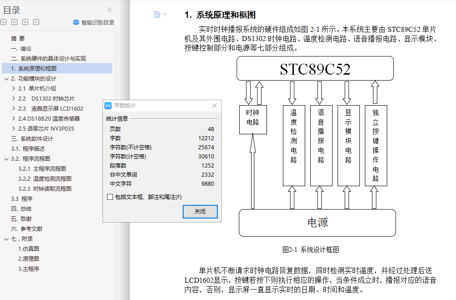Click 智能识别目录 smart outline button
This screenshot has width=456, height=300.
pos(94,22)
